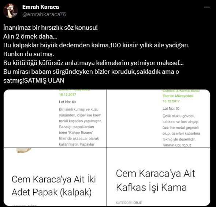The width and height of the screenshot is (216, 207).
Task: Click the cream kalpak picture fragment
Action: (x=24, y=150)
